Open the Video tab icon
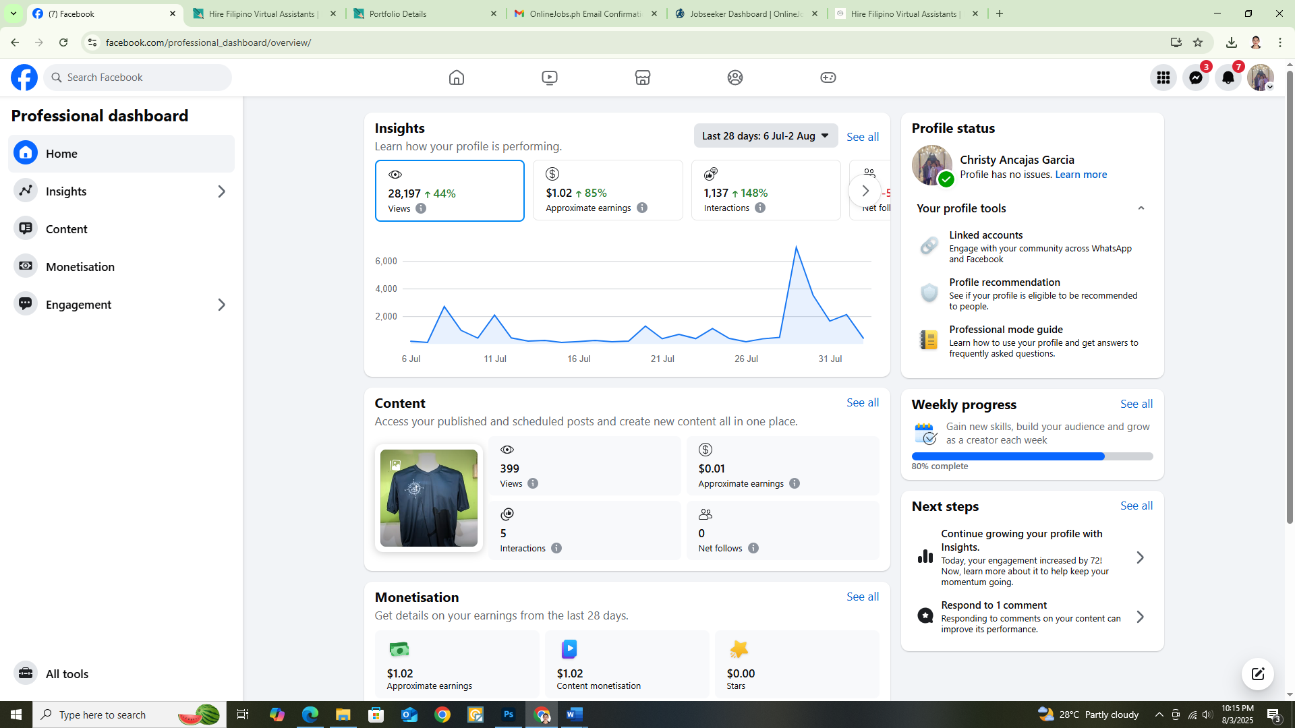The image size is (1295, 728). pyautogui.click(x=550, y=78)
